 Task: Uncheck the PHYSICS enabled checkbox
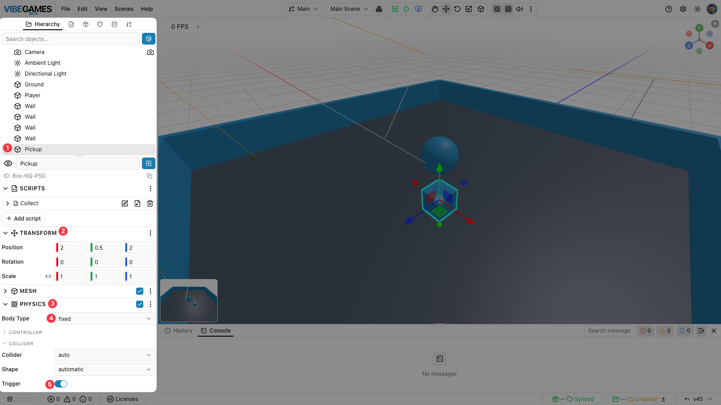pyautogui.click(x=140, y=304)
